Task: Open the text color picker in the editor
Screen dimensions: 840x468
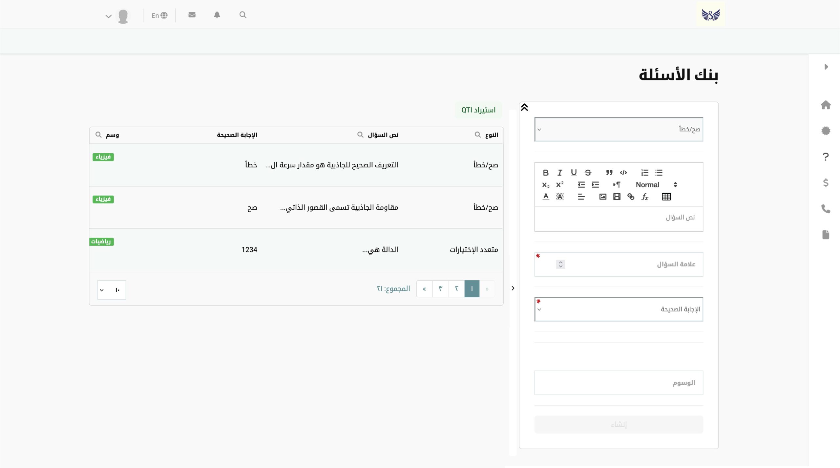Action: pyautogui.click(x=546, y=197)
